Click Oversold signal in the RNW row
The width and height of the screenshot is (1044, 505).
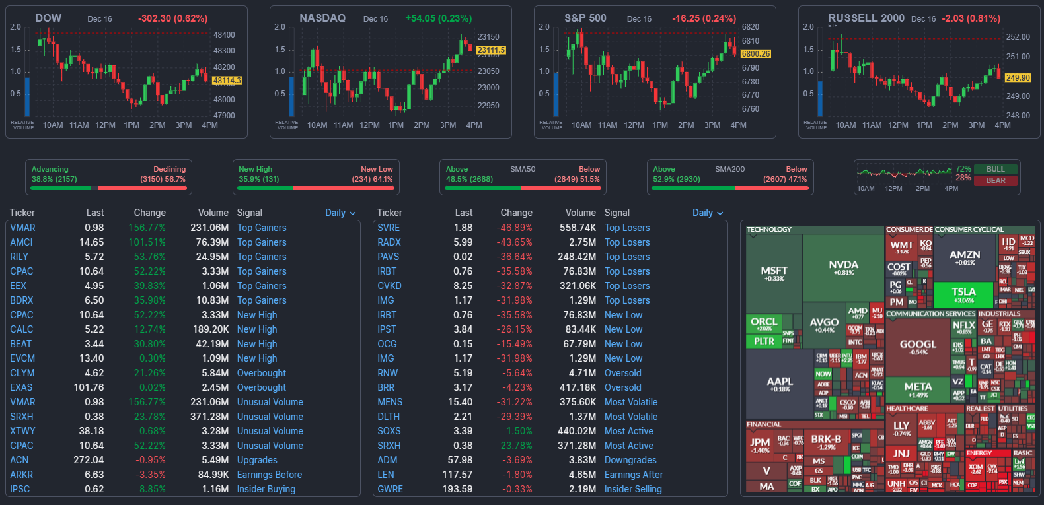point(623,373)
